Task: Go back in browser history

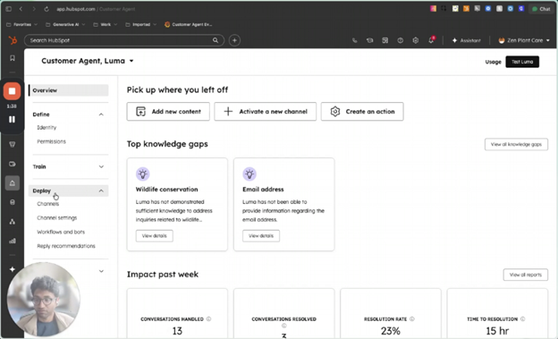Action: click(21, 9)
